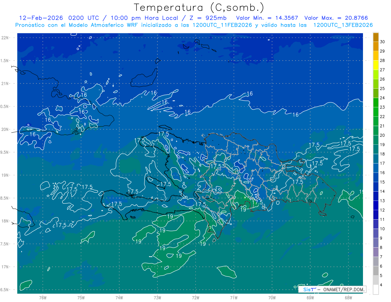Click the white legend swatch below 4

click(x=376, y=290)
